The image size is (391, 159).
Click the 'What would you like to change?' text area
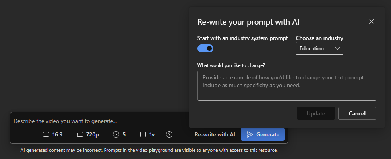(x=286, y=86)
